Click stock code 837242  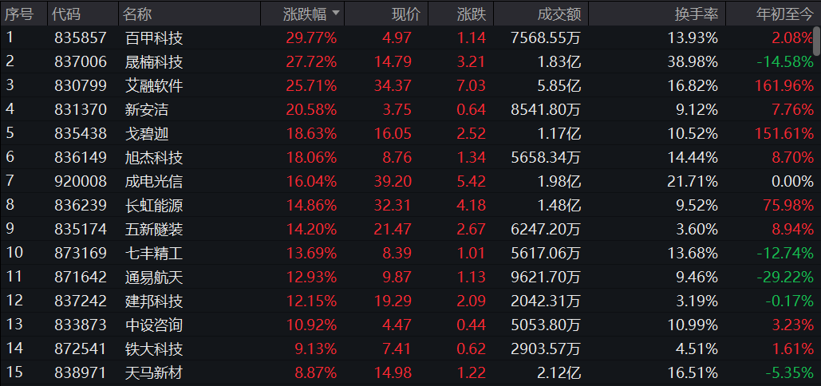point(80,301)
